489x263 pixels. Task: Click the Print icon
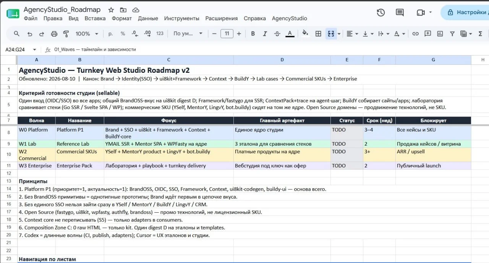click(54, 34)
